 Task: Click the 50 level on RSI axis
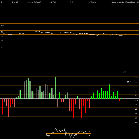point(2,36)
